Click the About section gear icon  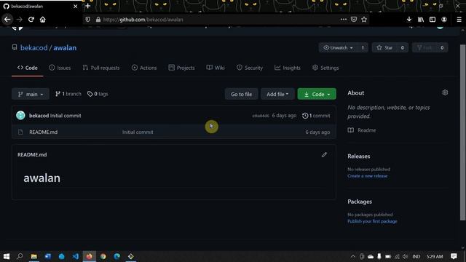click(x=445, y=92)
